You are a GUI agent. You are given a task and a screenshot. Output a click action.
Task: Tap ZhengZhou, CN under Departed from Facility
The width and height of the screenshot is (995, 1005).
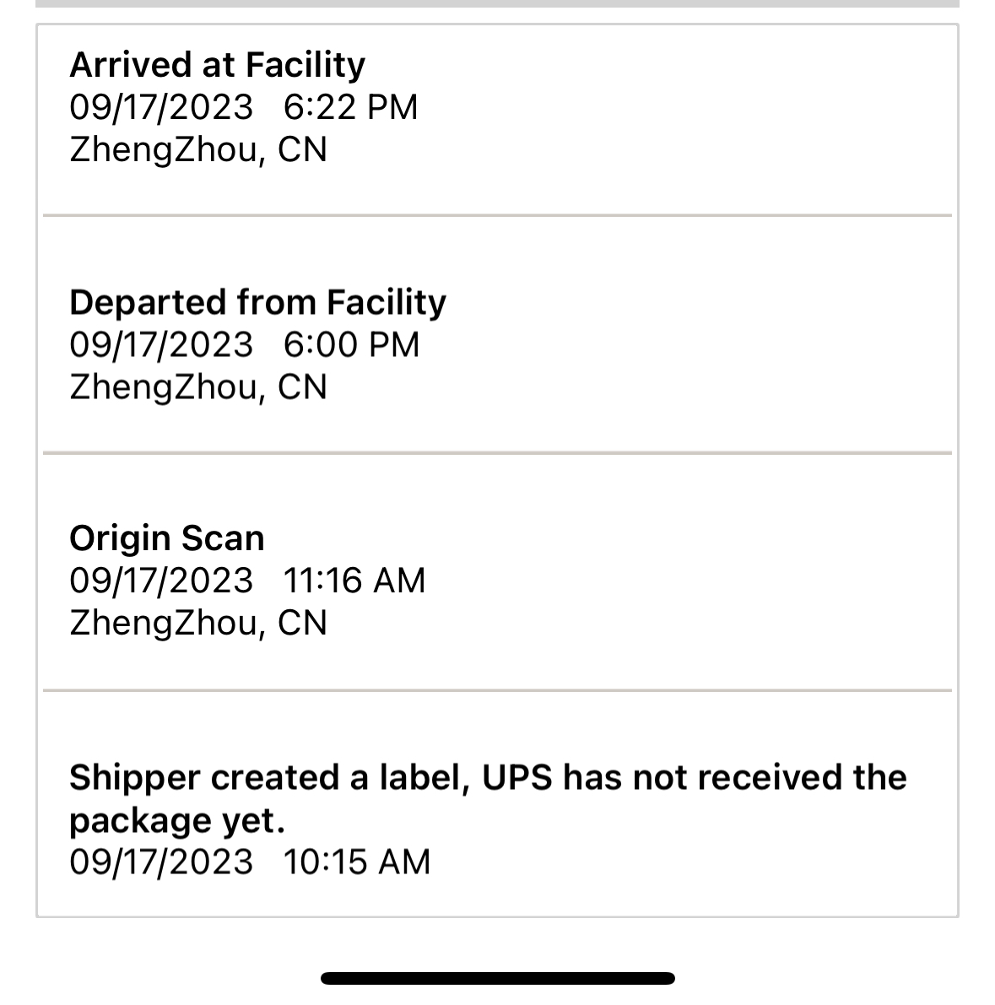[x=197, y=386]
